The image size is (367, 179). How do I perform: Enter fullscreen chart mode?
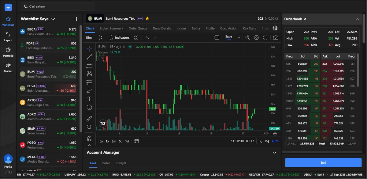[x=265, y=37]
